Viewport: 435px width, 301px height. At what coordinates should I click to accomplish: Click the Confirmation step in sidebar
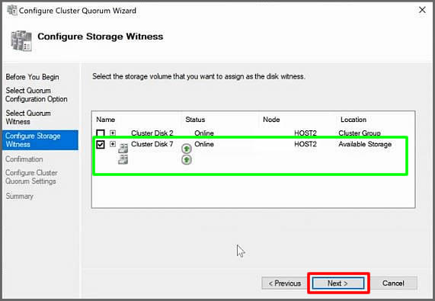pos(24,159)
